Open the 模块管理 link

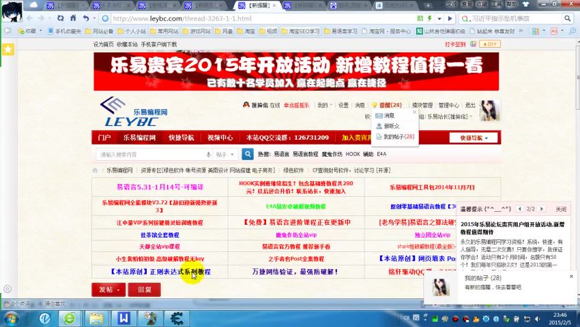(422, 106)
